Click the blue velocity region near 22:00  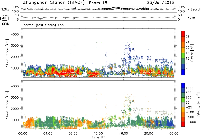click(x=158, y=123)
